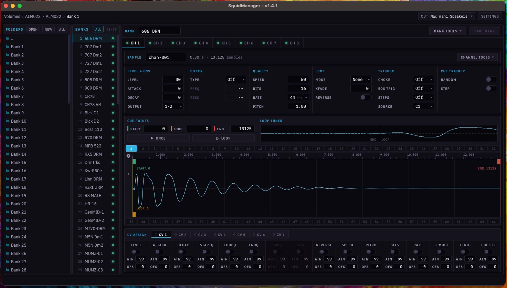Click the waveform settings gear icon
Screen dimensions: 507x288
coord(128,156)
